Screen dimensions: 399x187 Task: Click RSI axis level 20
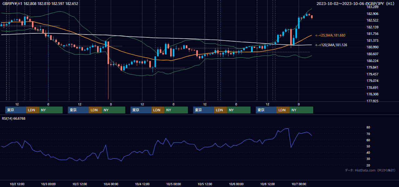pyautogui.click(x=368, y=165)
